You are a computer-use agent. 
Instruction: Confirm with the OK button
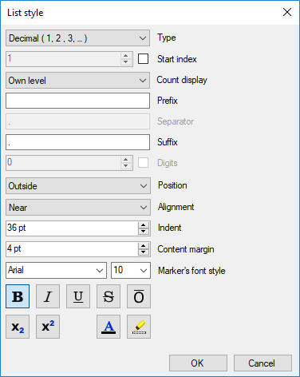click(198, 363)
